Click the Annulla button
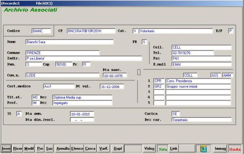The height and width of the screenshot is (154, 244). (x=63, y=149)
